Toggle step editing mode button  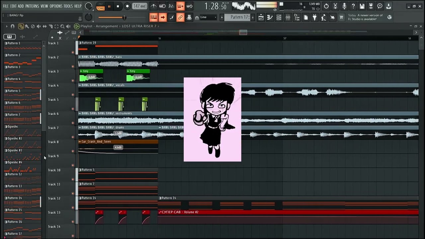point(171,17)
